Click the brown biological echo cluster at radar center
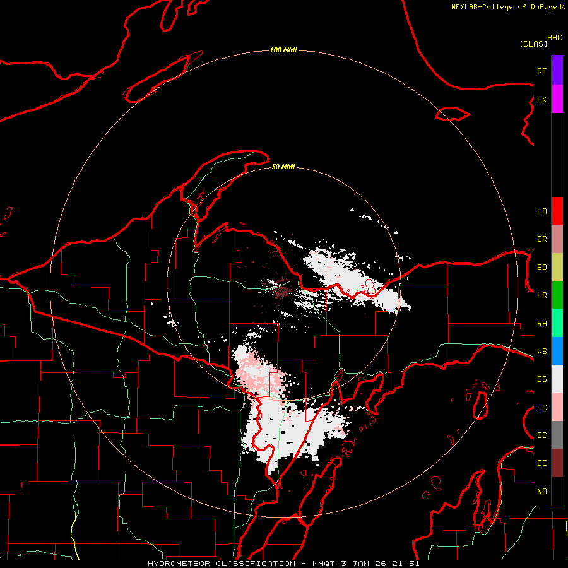This screenshot has height=568, width=568. click(282, 291)
